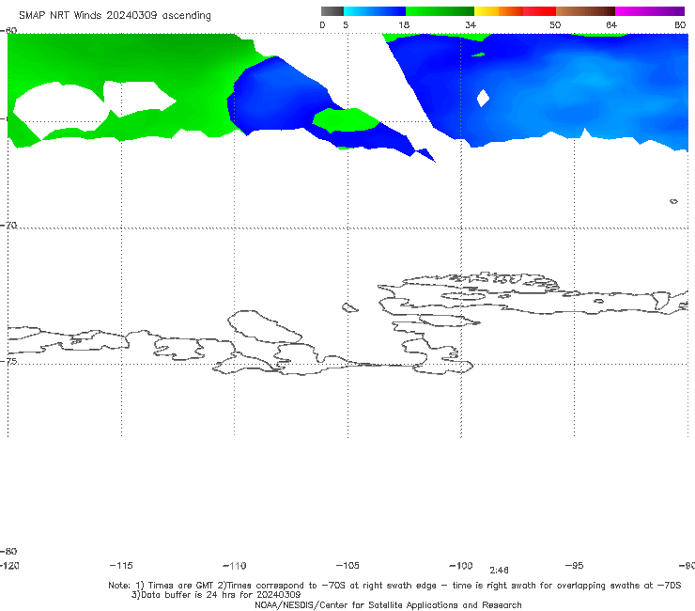Screen dimensions: 695x611
Task: Click the magenta 64-80 segment of color bar
Action: [650, 11]
